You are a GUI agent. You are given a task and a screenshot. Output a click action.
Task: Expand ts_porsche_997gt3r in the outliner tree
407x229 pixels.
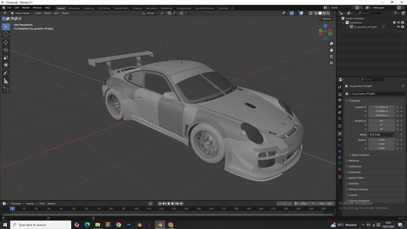click(347, 27)
